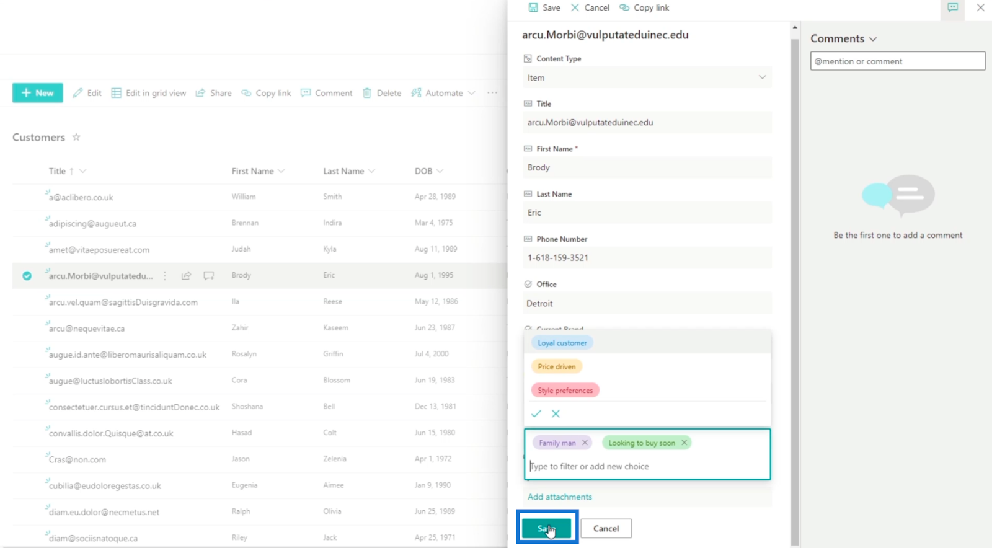Viewport: 992px width, 548px height.
Task: Click Content Type field icon
Action: coord(528,58)
